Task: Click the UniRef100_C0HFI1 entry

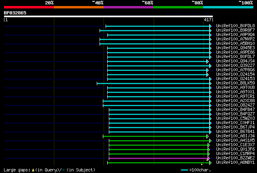Action: tap(235, 123)
